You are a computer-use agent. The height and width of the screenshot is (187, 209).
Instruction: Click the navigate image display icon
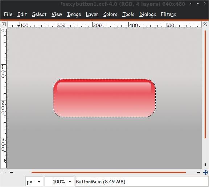(x=206, y=172)
